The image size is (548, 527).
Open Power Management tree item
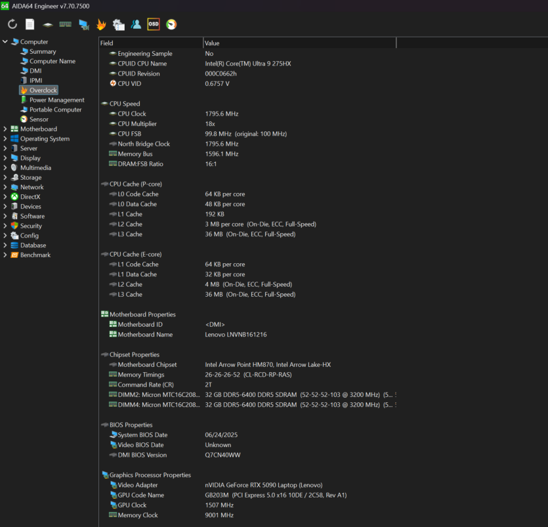pos(56,100)
